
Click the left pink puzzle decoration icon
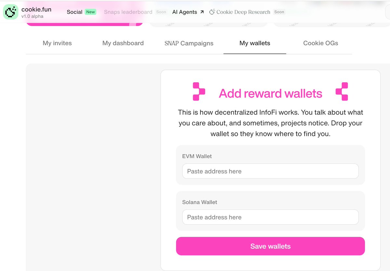(199, 91)
